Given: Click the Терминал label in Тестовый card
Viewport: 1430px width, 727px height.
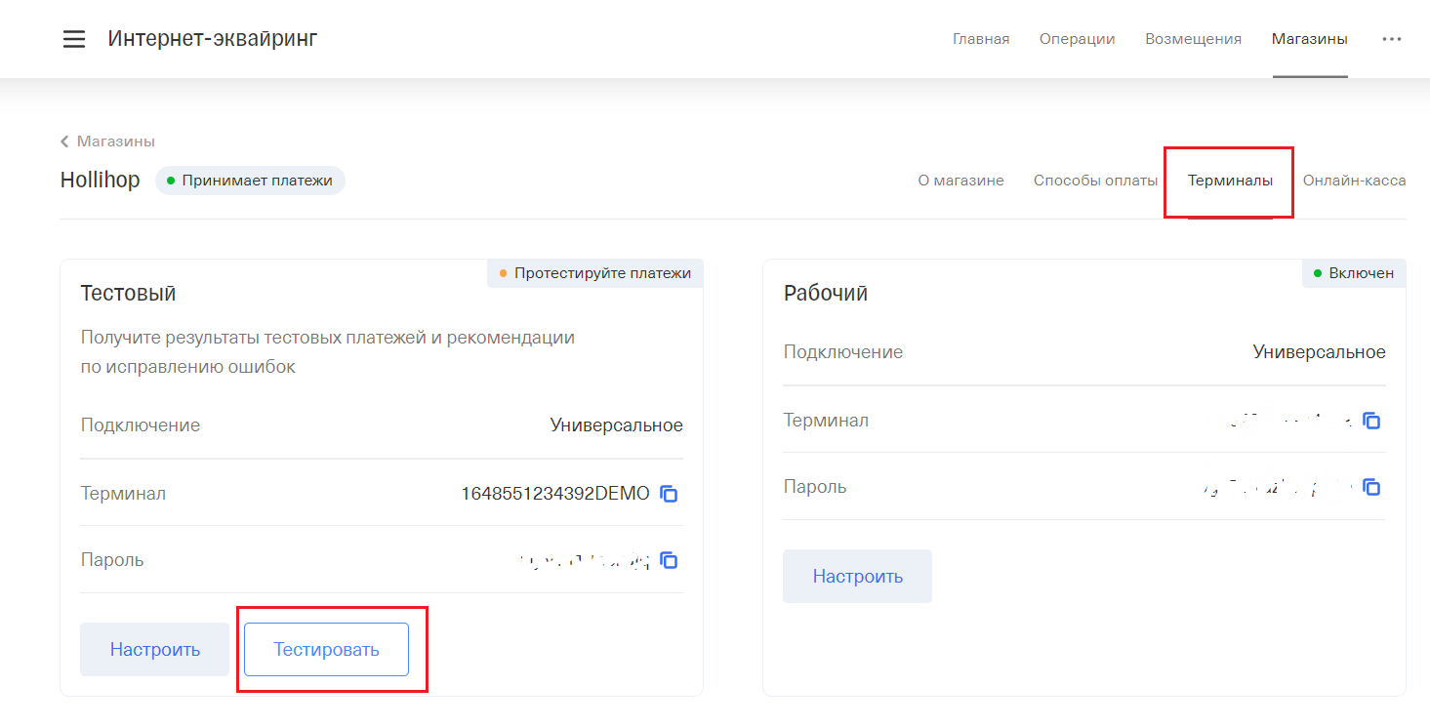Looking at the screenshot, I should pos(123,494).
